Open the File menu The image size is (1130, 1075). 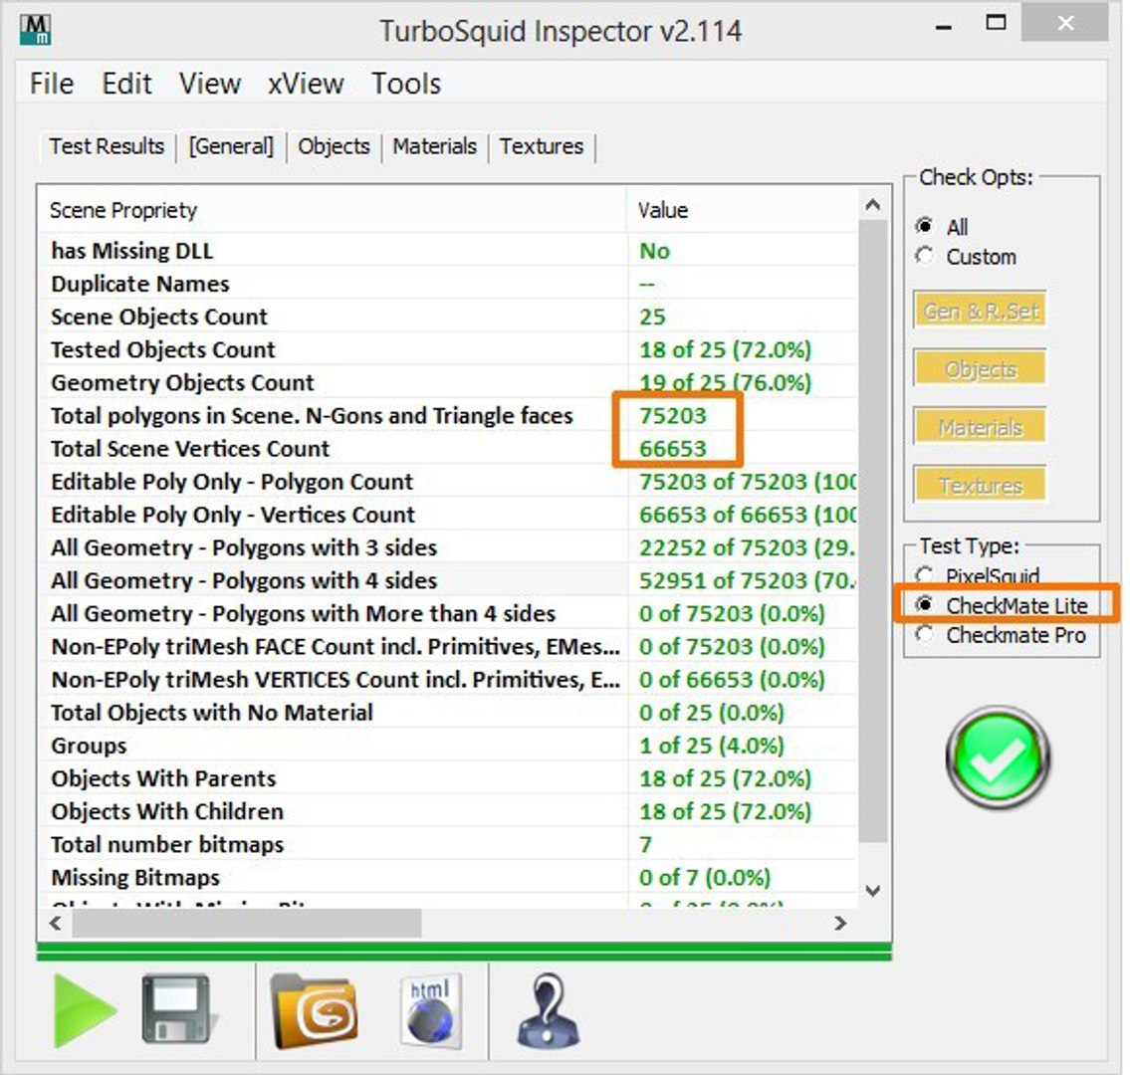(x=52, y=84)
